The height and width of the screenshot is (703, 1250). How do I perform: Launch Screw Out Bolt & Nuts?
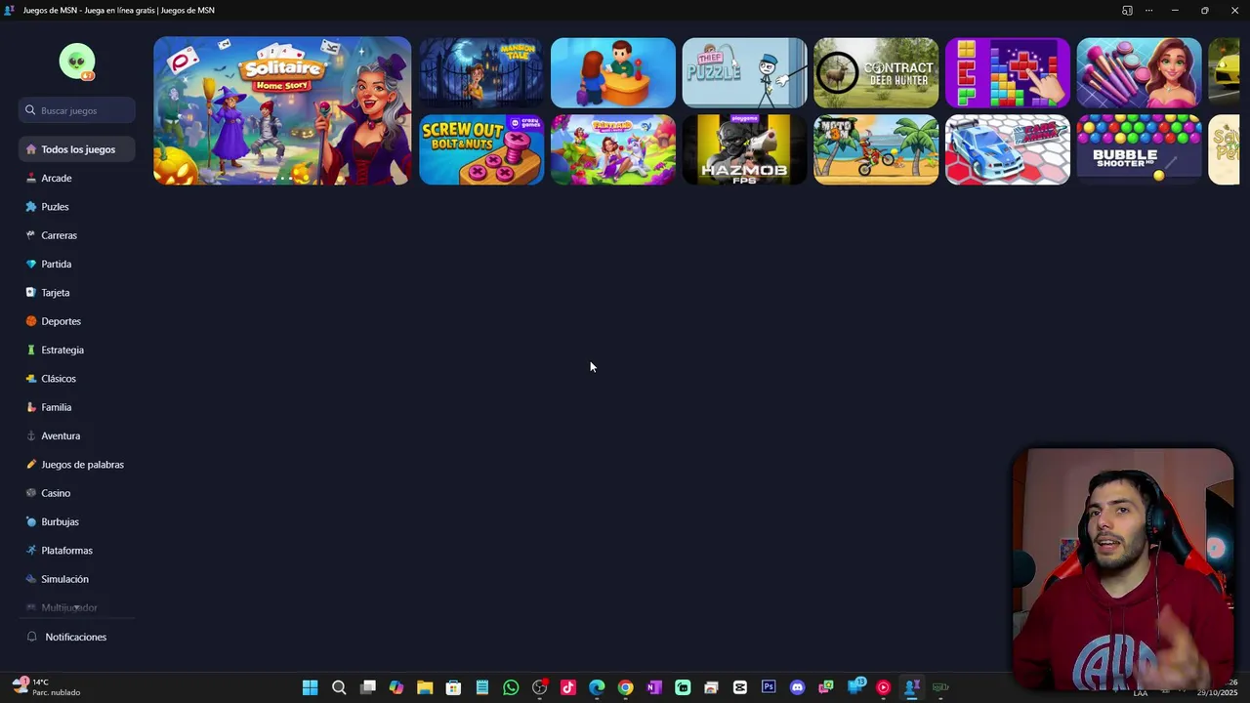(x=481, y=149)
